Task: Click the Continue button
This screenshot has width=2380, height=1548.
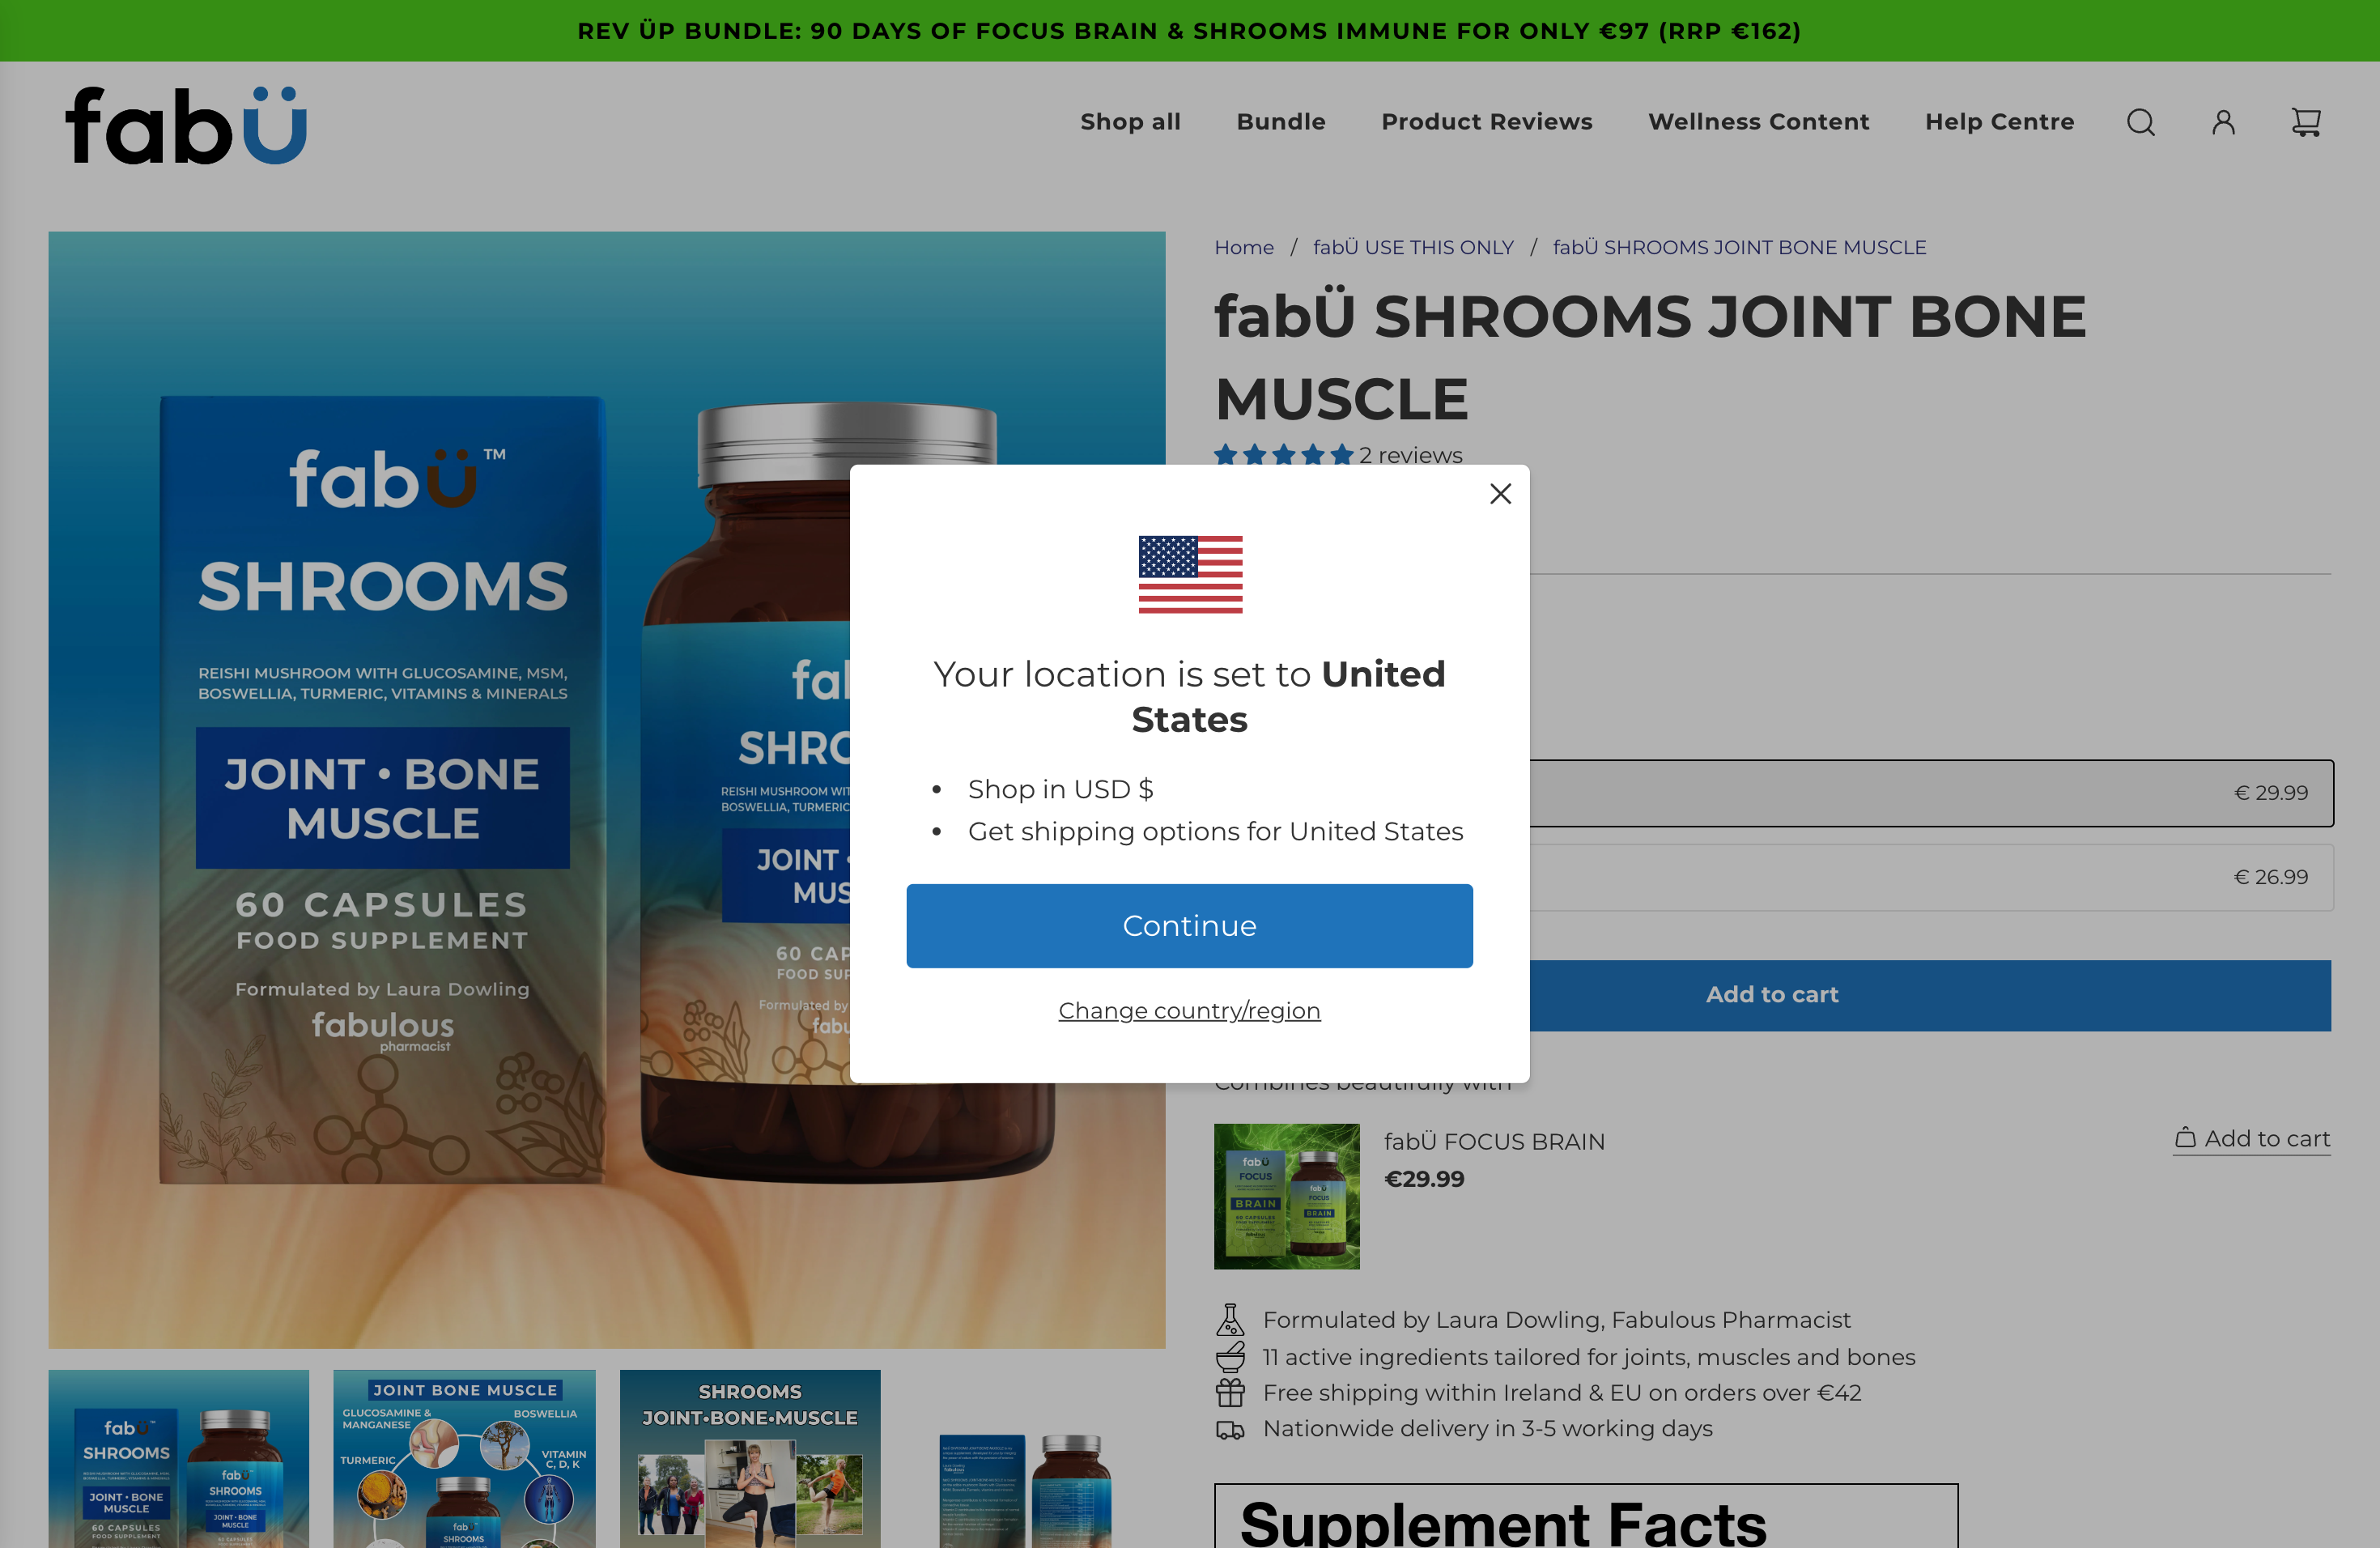Action: (1189, 926)
